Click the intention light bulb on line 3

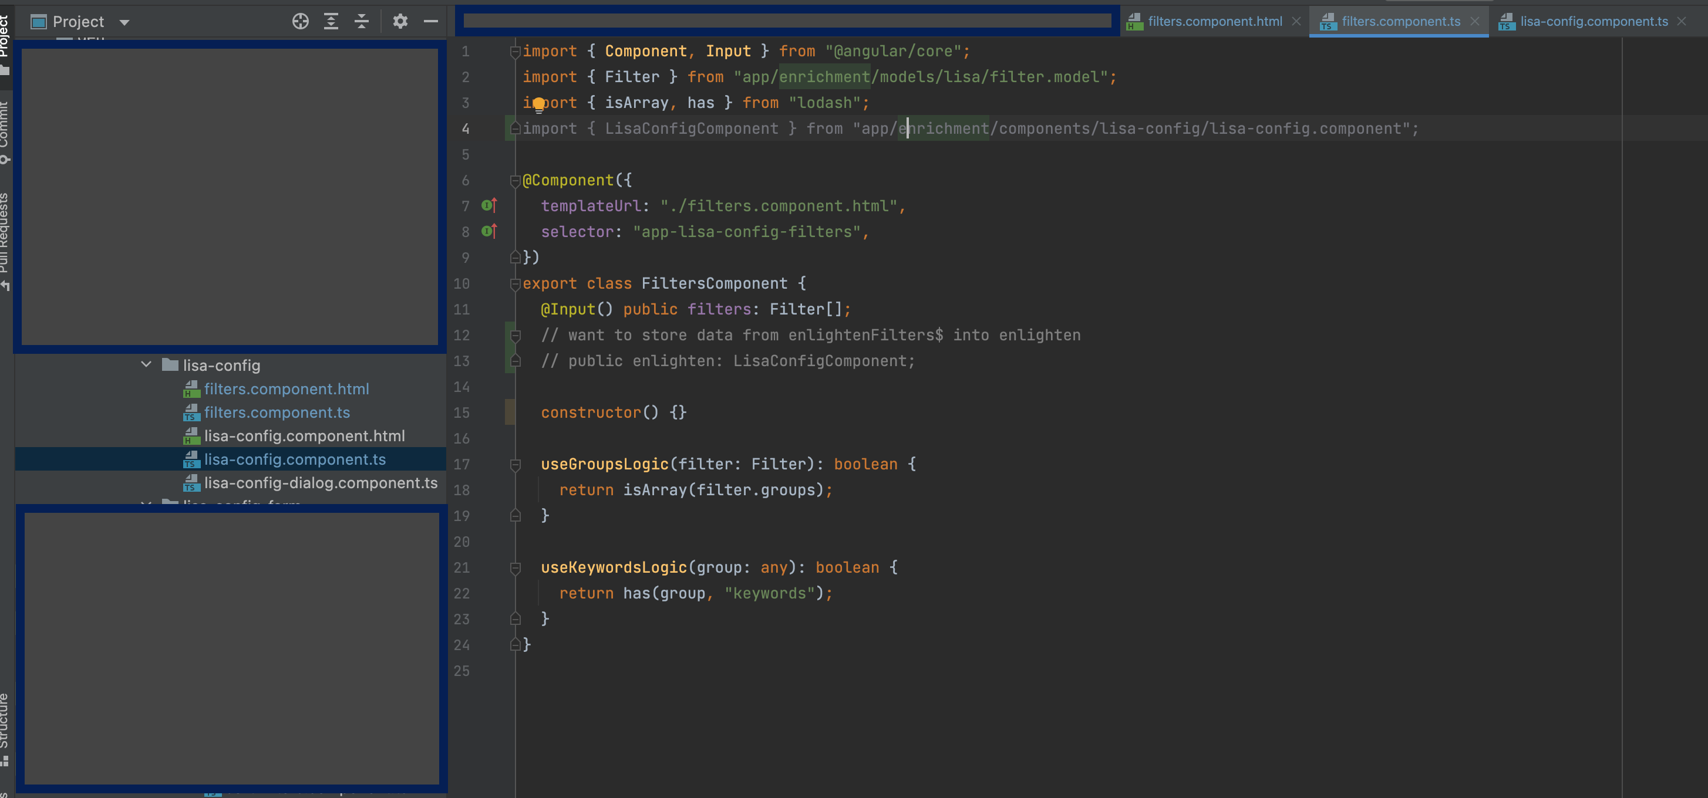click(x=539, y=104)
